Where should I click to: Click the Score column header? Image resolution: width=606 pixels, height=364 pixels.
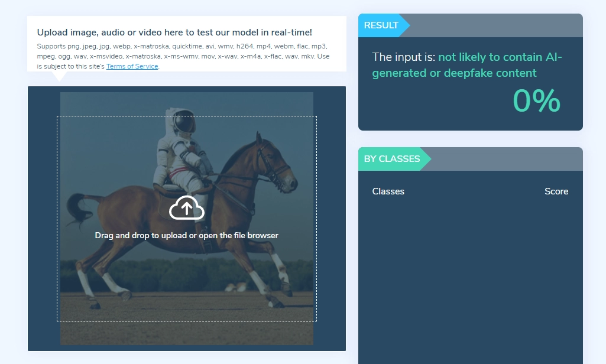[556, 191]
